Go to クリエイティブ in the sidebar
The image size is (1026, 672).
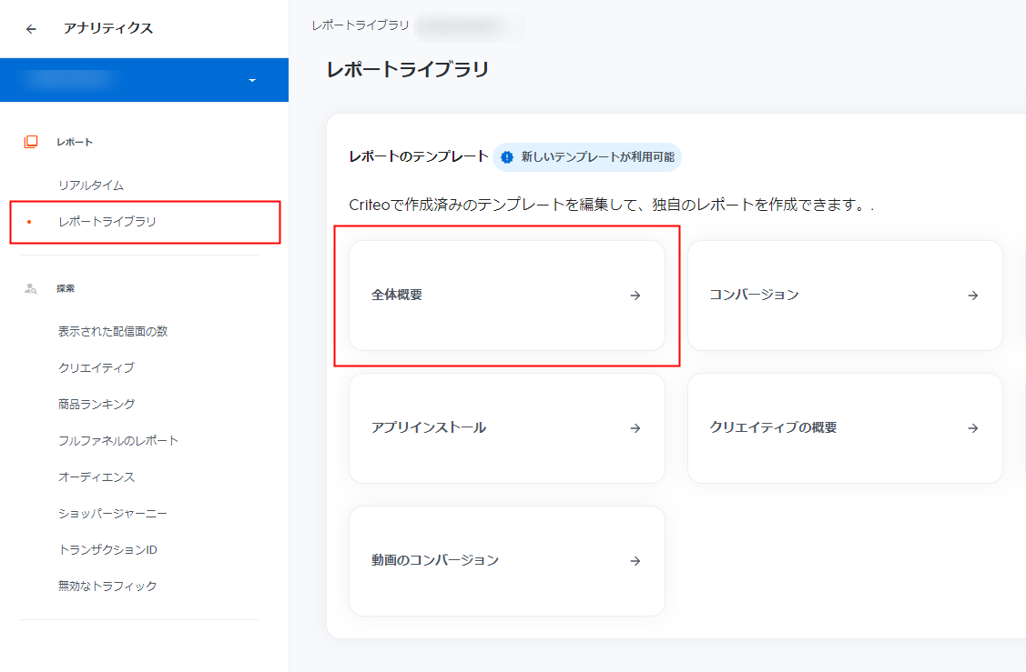click(96, 368)
